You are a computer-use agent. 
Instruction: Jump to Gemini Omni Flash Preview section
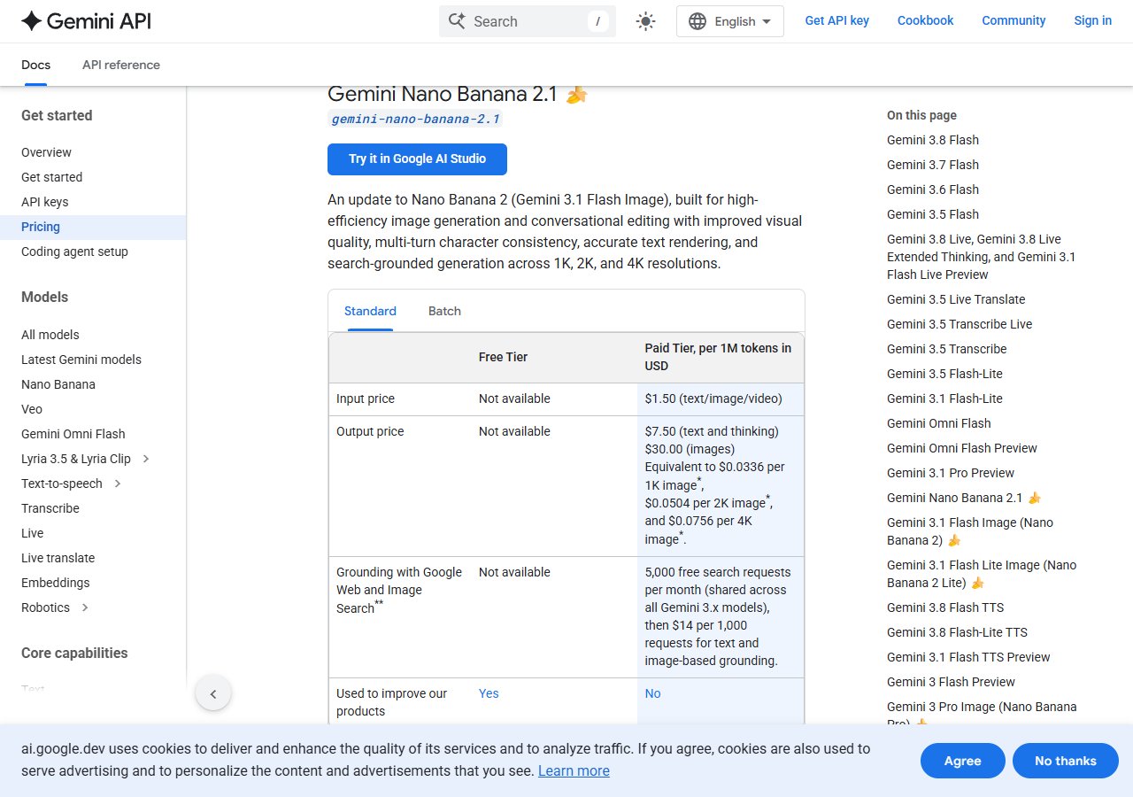coord(961,448)
